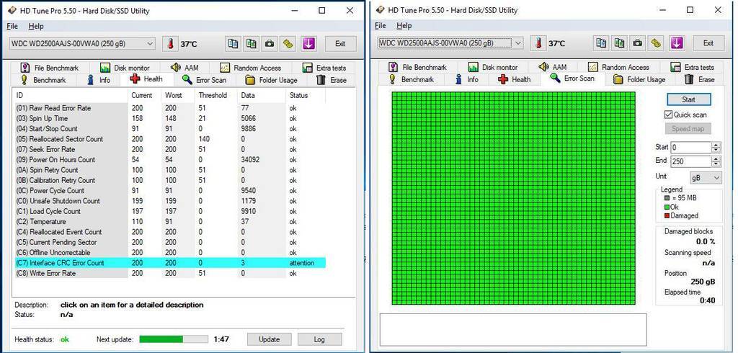
Task: Select Reallocated Sector Count row
Action: [x=170, y=139]
